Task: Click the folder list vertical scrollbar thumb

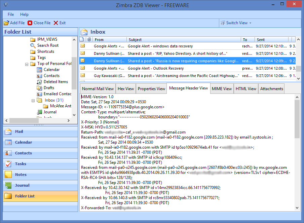Action: pyautogui.click(x=74, y=73)
